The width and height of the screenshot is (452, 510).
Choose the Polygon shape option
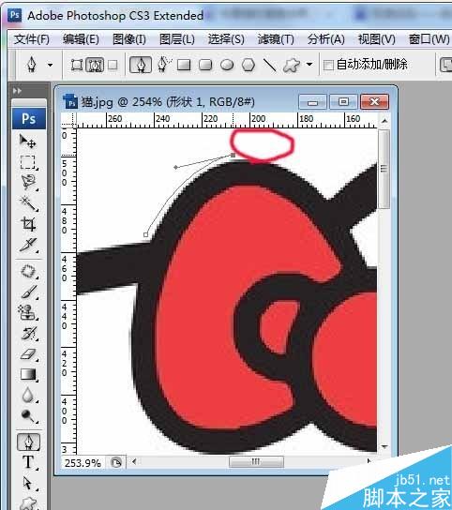249,65
